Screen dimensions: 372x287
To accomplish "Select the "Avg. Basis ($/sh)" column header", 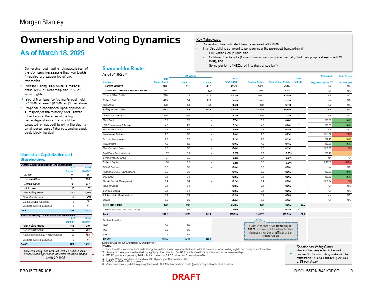I will coord(322,82).
